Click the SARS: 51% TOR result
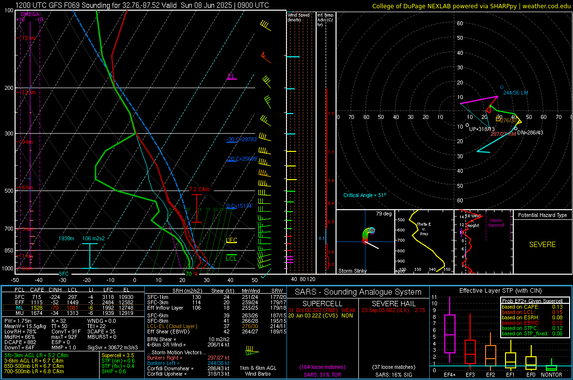 pyautogui.click(x=322, y=375)
